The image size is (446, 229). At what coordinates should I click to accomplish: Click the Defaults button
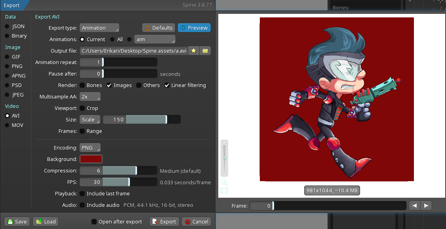159,28
